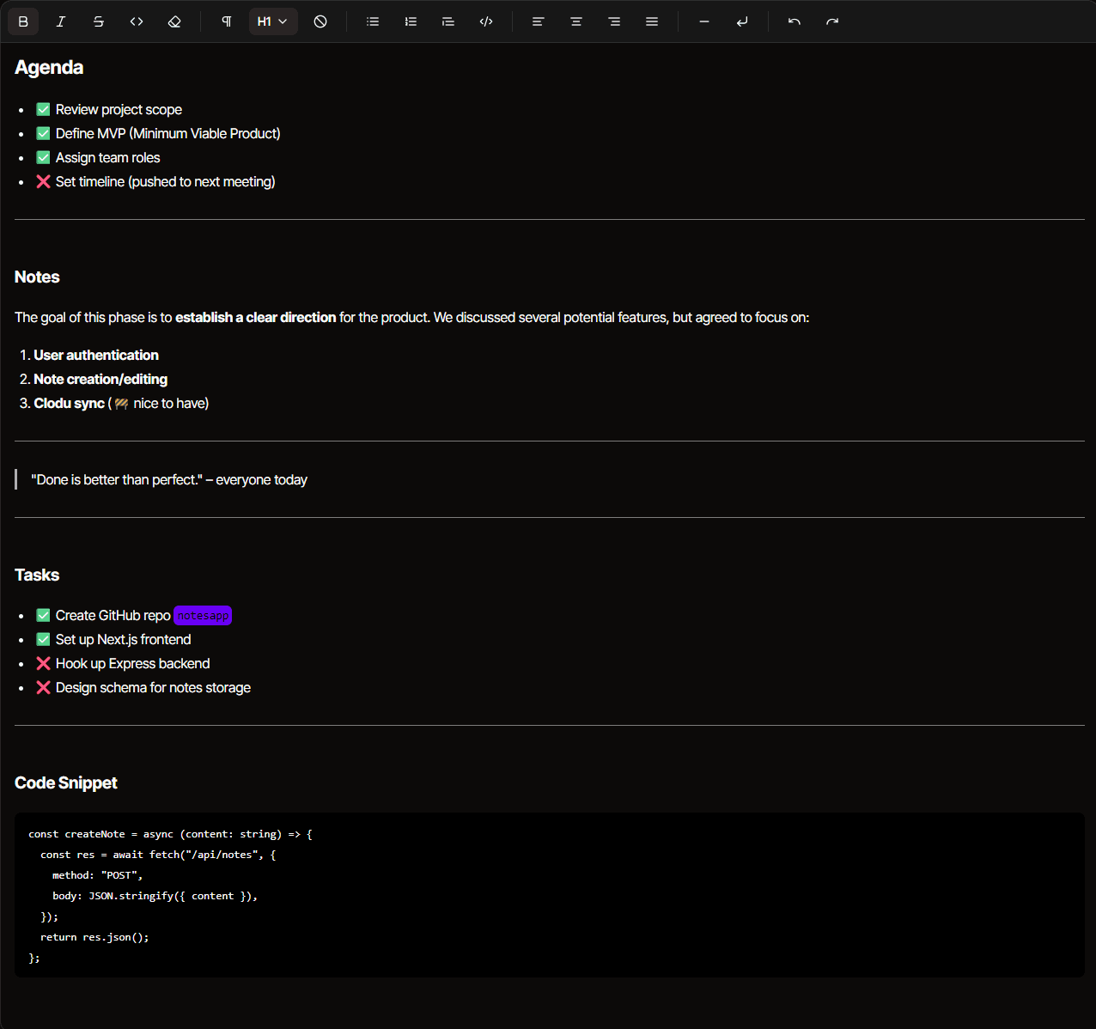The height and width of the screenshot is (1029, 1096).
Task: Click the 'method: "POST"' code line
Action: click(97, 875)
